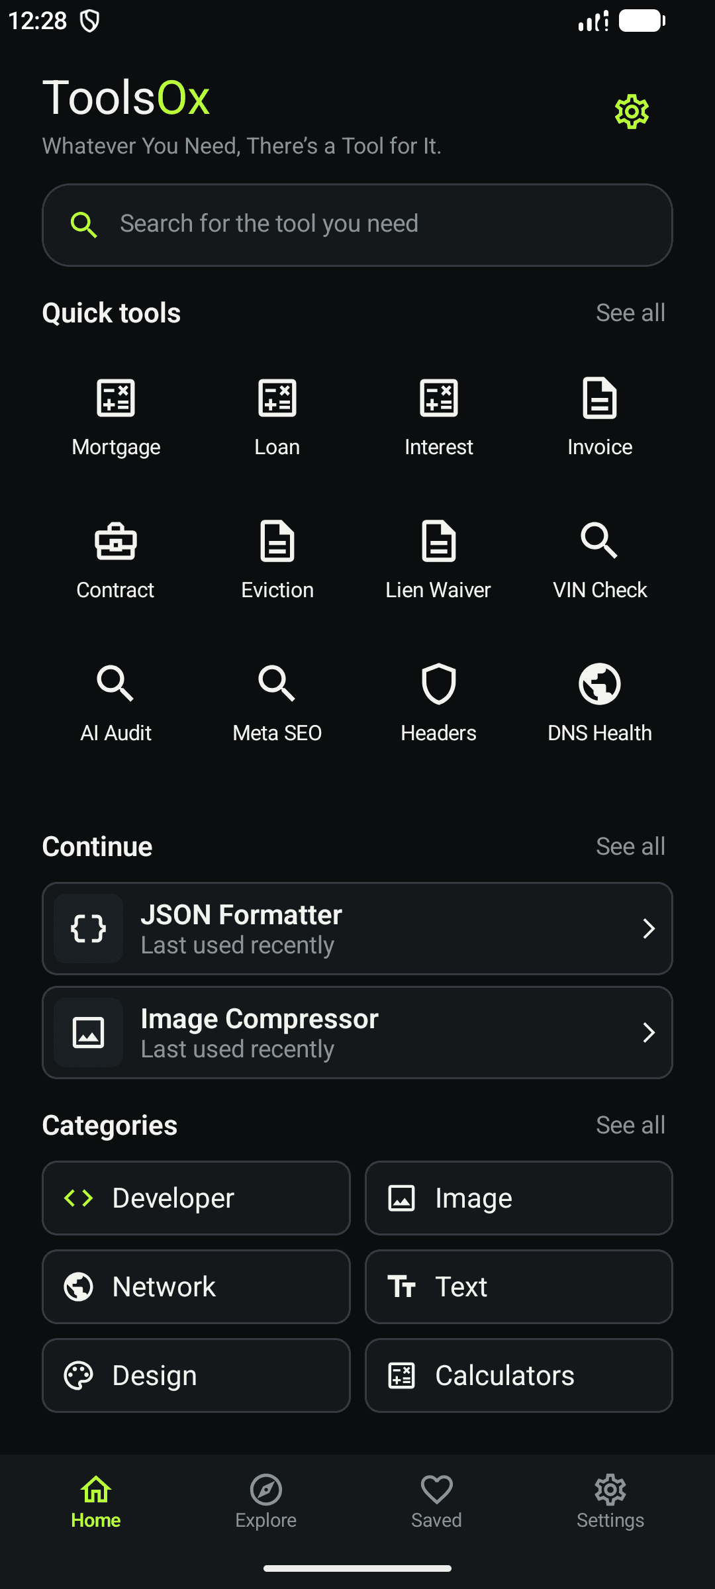Image resolution: width=715 pixels, height=1589 pixels.
Task: Open the Image category
Action: 518,1198
